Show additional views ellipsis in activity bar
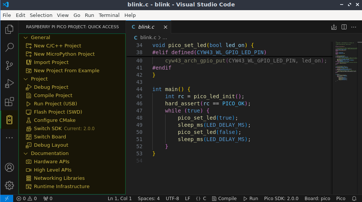 tap(9, 138)
